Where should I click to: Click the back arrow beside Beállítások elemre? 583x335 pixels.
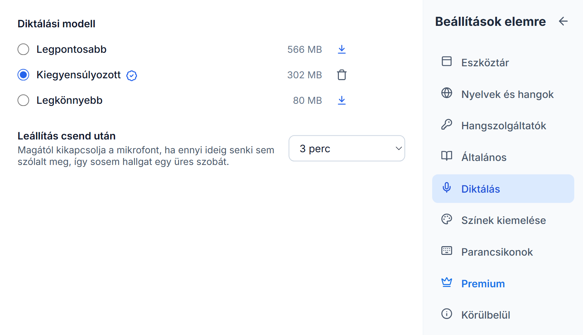(x=563, y=21)
